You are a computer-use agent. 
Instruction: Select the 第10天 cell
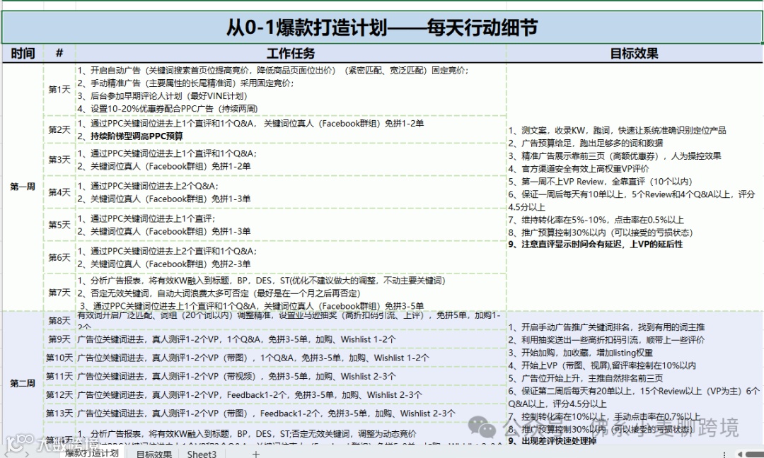pos(59,358)
